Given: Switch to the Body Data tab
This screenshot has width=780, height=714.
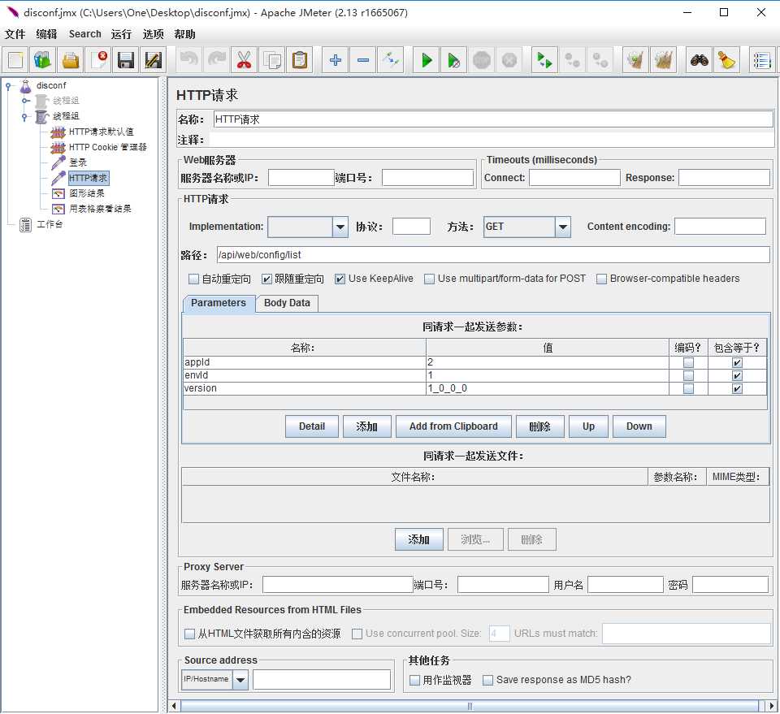Looking at the screenshot, I should pyautogui.click(x=287, y=303).
